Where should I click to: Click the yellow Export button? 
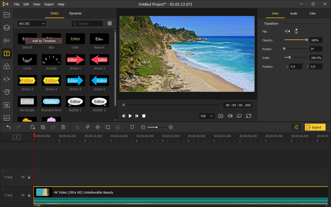pos(315,127)
